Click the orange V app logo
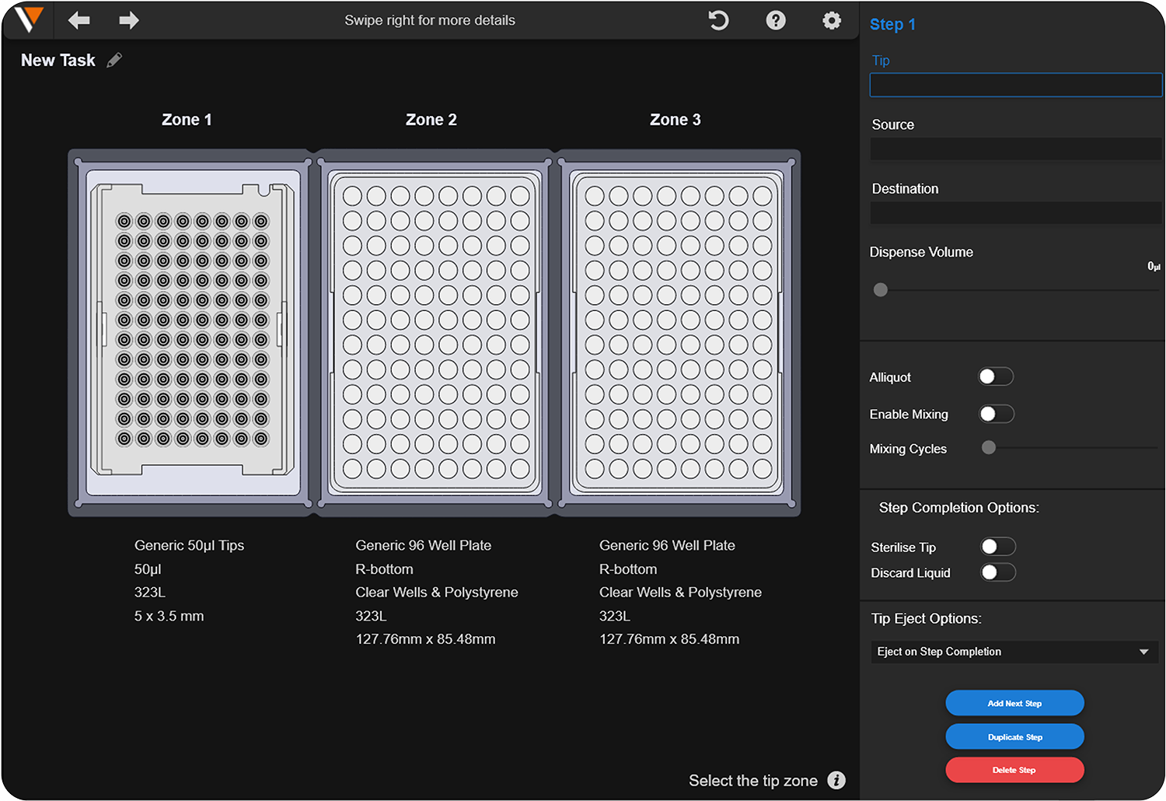Viewport: 1166px width, 801px height. coord(29,19)
